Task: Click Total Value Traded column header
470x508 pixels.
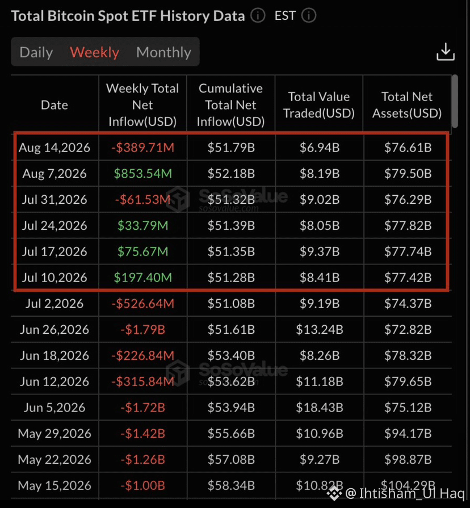Action: tap(319, 104)
